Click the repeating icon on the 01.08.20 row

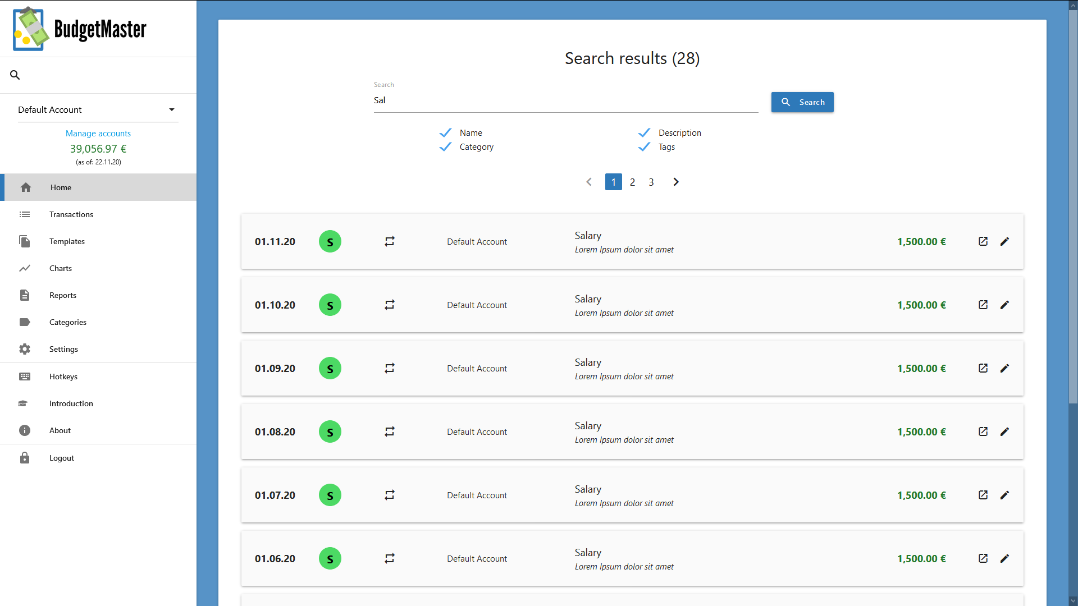click(x=390, y=431)
